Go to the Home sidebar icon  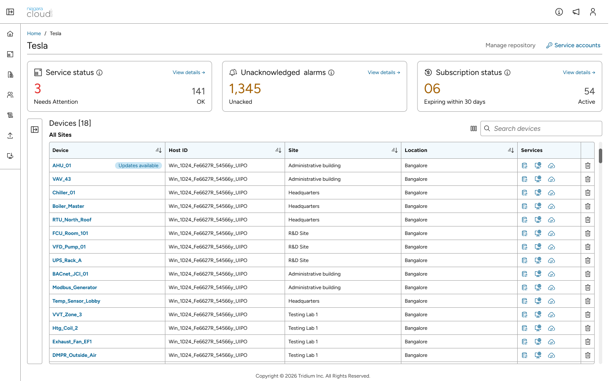coord(10,34)
